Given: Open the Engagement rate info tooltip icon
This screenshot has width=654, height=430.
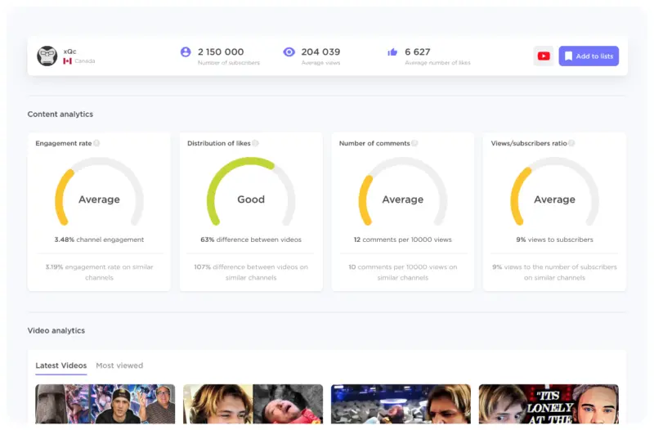Looking at the screenshot, I should (96, 144).
